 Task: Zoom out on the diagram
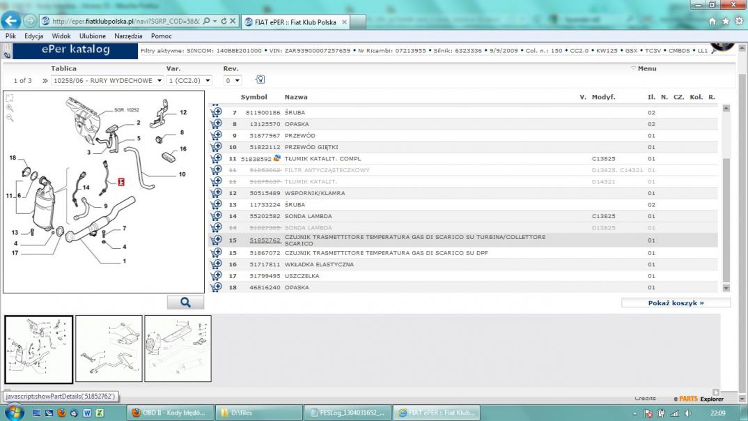[x=10, y=118]
